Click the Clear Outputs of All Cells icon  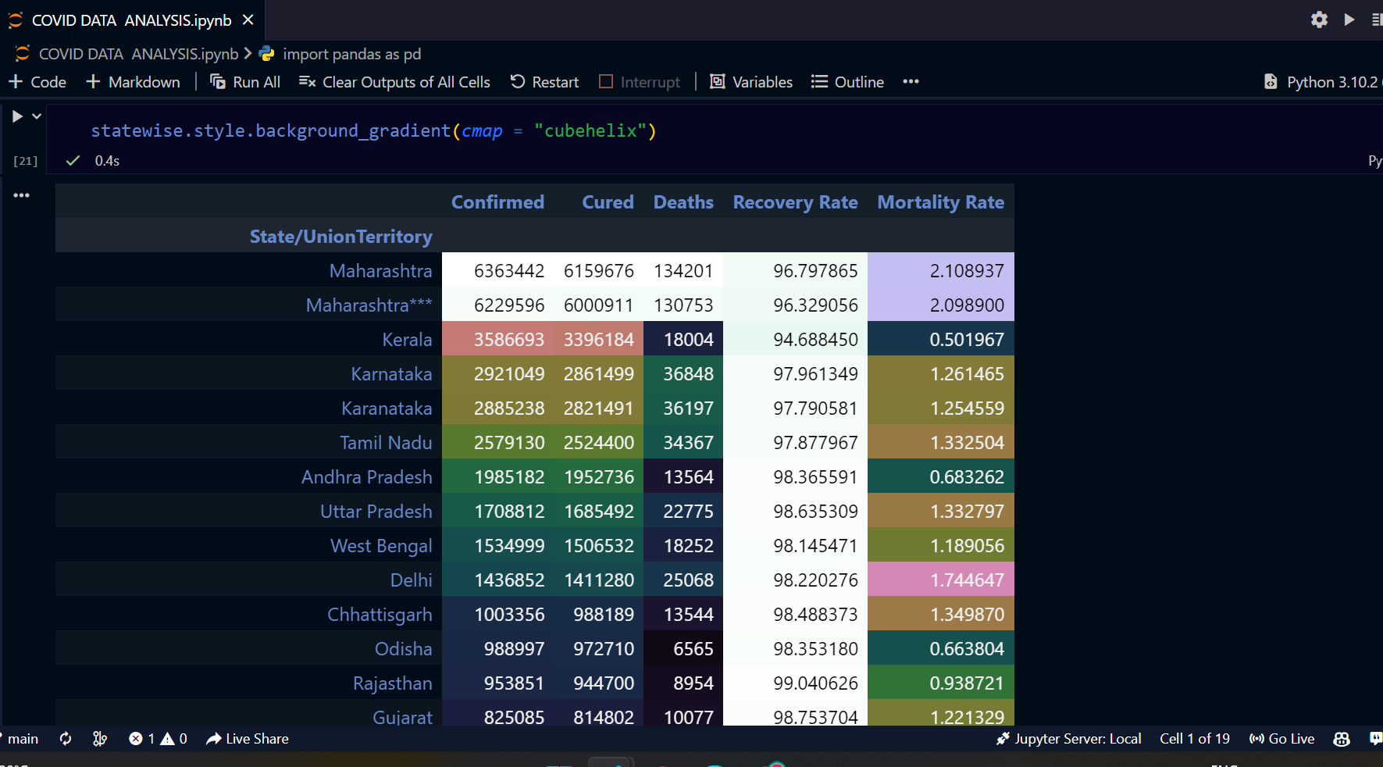click(306, 80)
